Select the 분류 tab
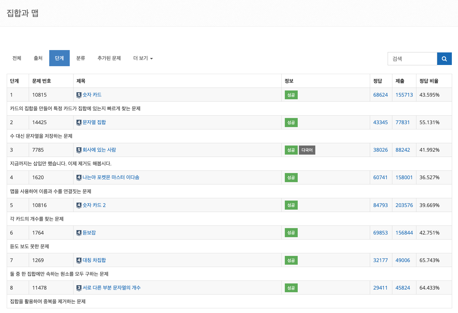This screenshot has width=458, height=313. [81, 58]
